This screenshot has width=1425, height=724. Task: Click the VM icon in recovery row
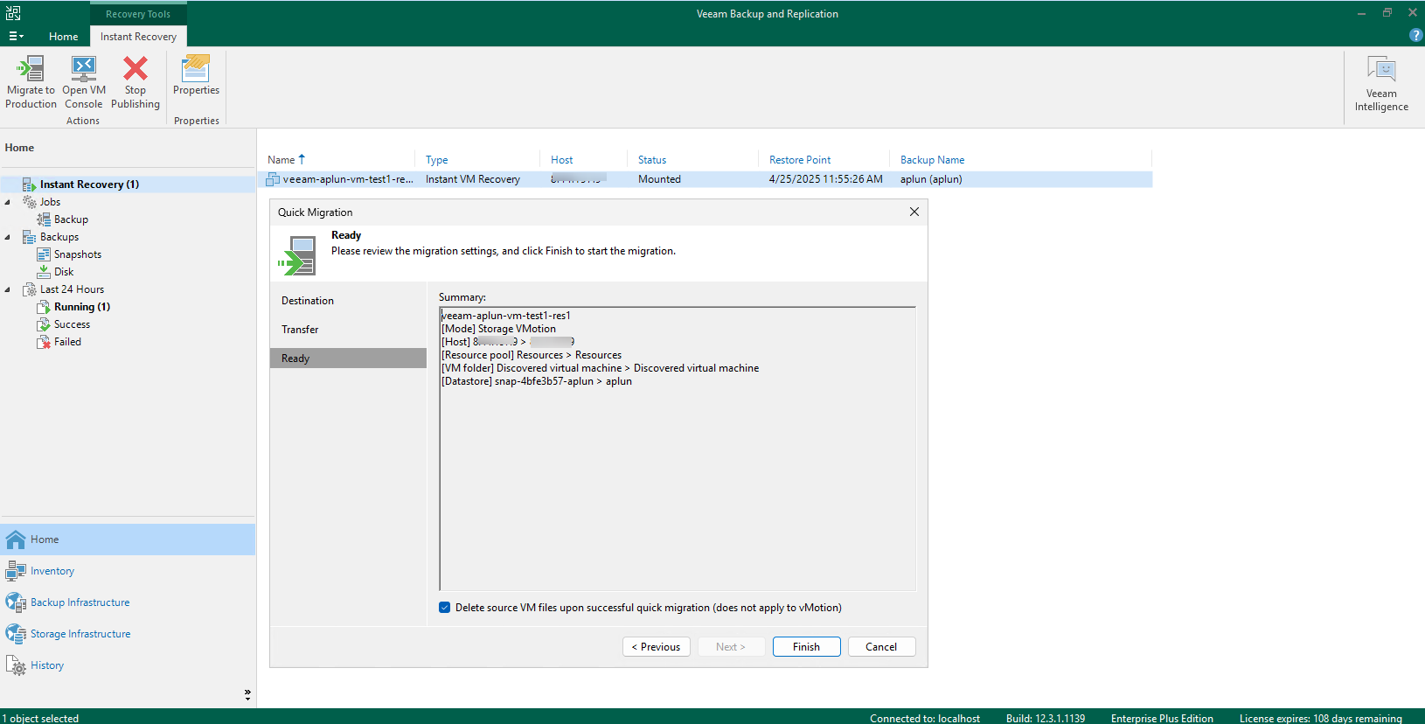point(274,179)
